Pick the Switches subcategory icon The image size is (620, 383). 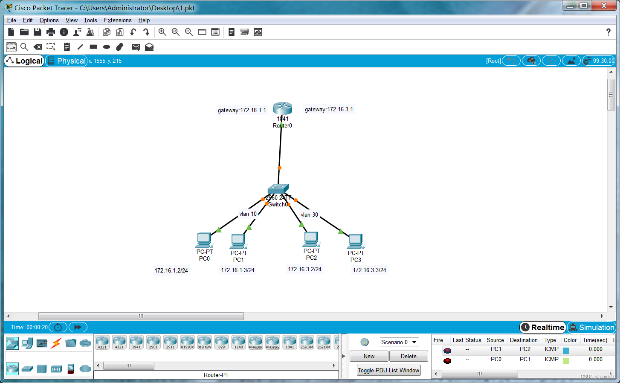(27, 369)
